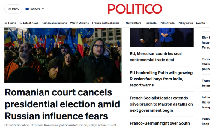Navigate to Policy news

tap(185, 23)
